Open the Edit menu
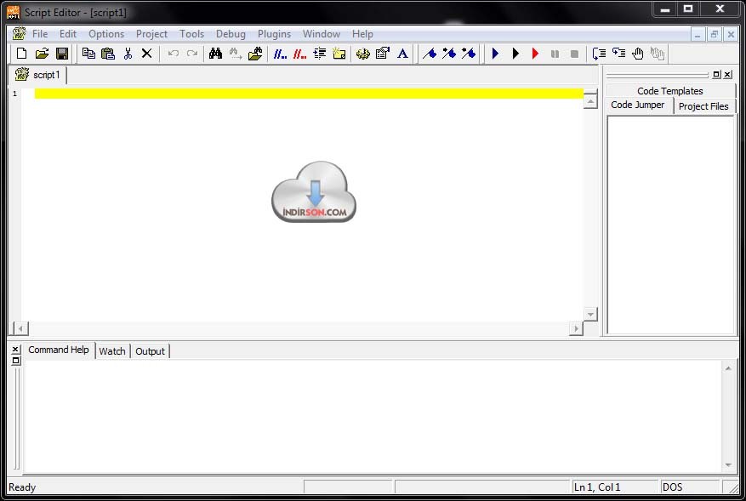 [x=68, y=34]
